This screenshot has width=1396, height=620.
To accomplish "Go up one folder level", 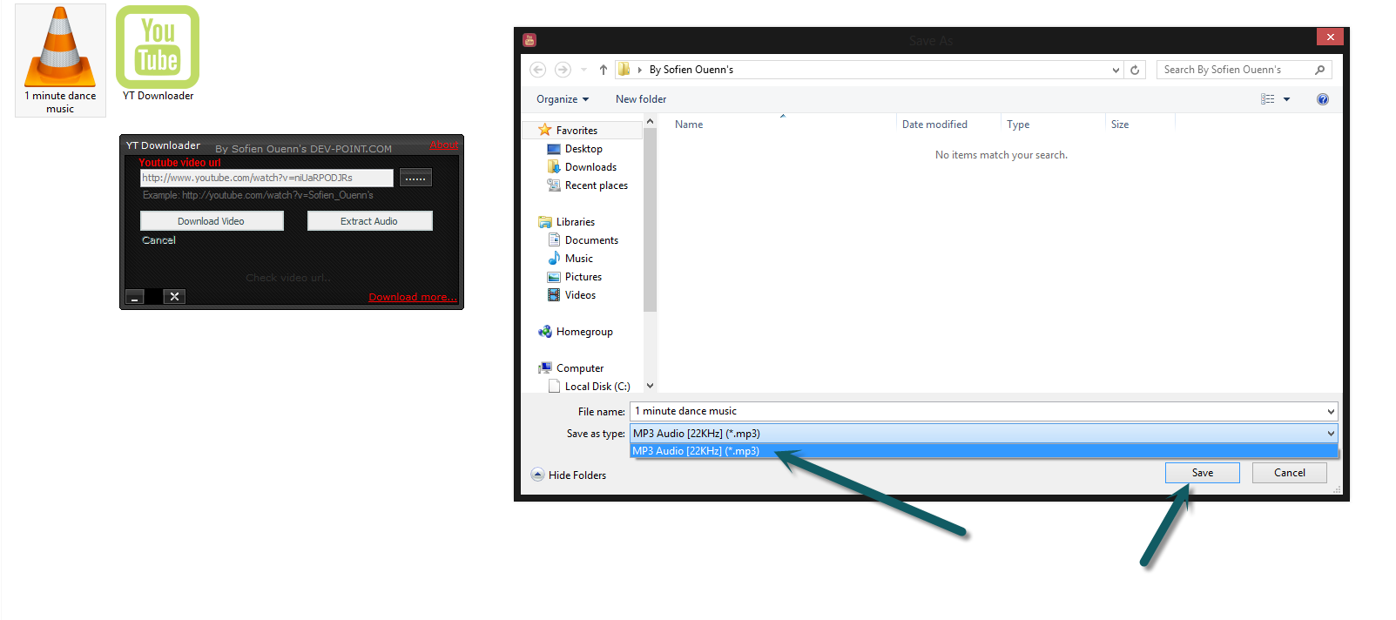I will pos(604,70).
